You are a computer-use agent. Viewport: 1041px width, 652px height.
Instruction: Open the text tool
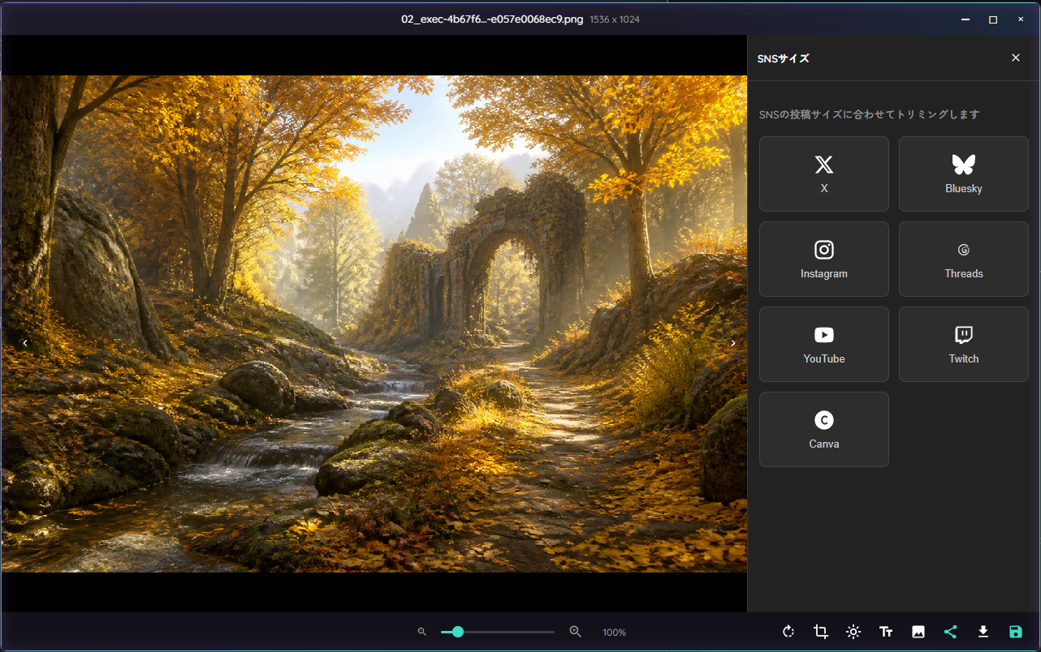point(886,632)
